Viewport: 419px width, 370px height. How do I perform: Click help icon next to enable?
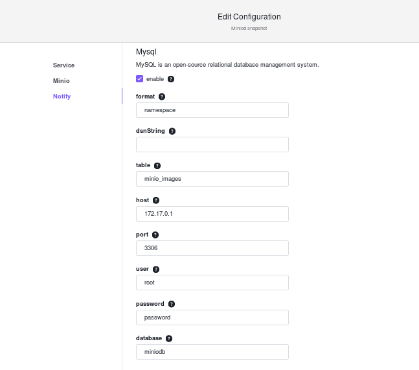(171, 79)
